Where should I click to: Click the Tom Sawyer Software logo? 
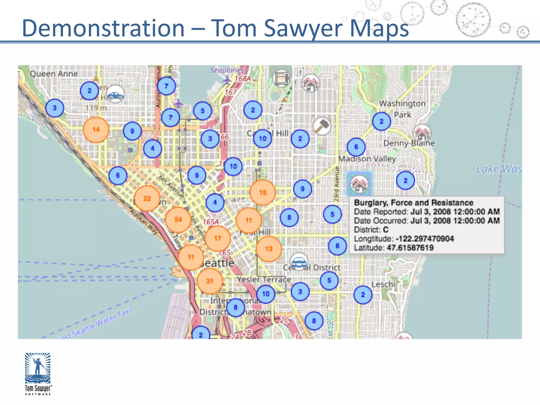38,374
